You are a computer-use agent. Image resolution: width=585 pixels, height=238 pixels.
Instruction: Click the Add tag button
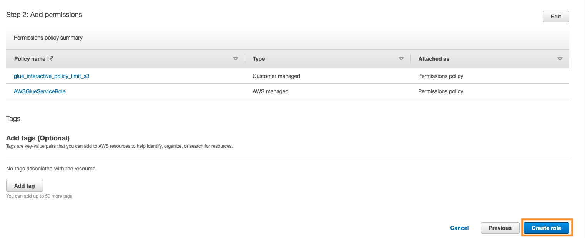[x=25, y=186]
